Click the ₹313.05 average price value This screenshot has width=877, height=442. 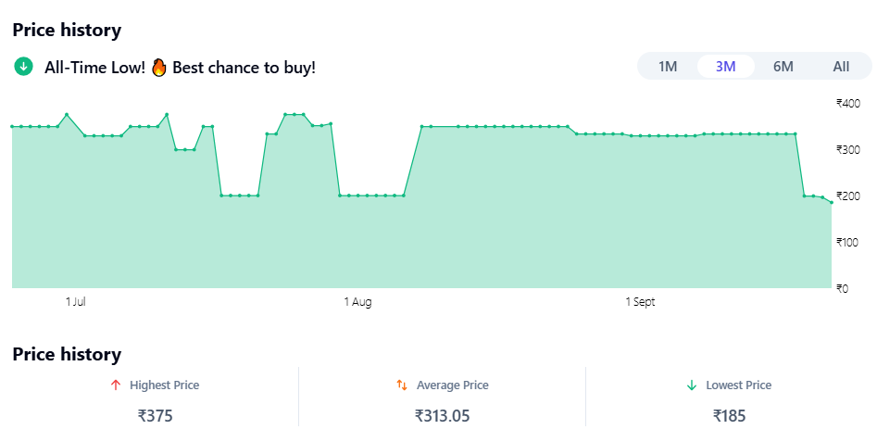(442, 416)
